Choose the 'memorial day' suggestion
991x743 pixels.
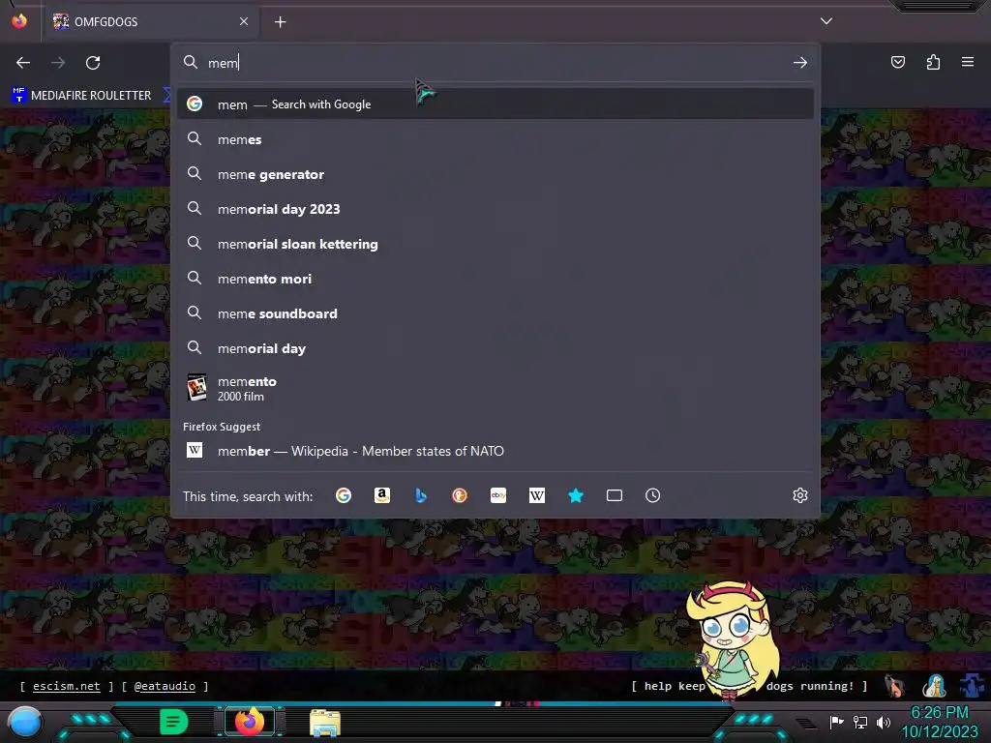[x=495, y=348]
